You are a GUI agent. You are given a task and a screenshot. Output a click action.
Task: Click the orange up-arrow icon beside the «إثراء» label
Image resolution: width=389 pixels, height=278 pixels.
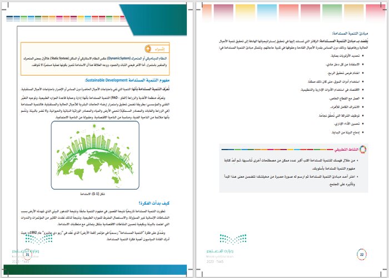pos(148,49)
